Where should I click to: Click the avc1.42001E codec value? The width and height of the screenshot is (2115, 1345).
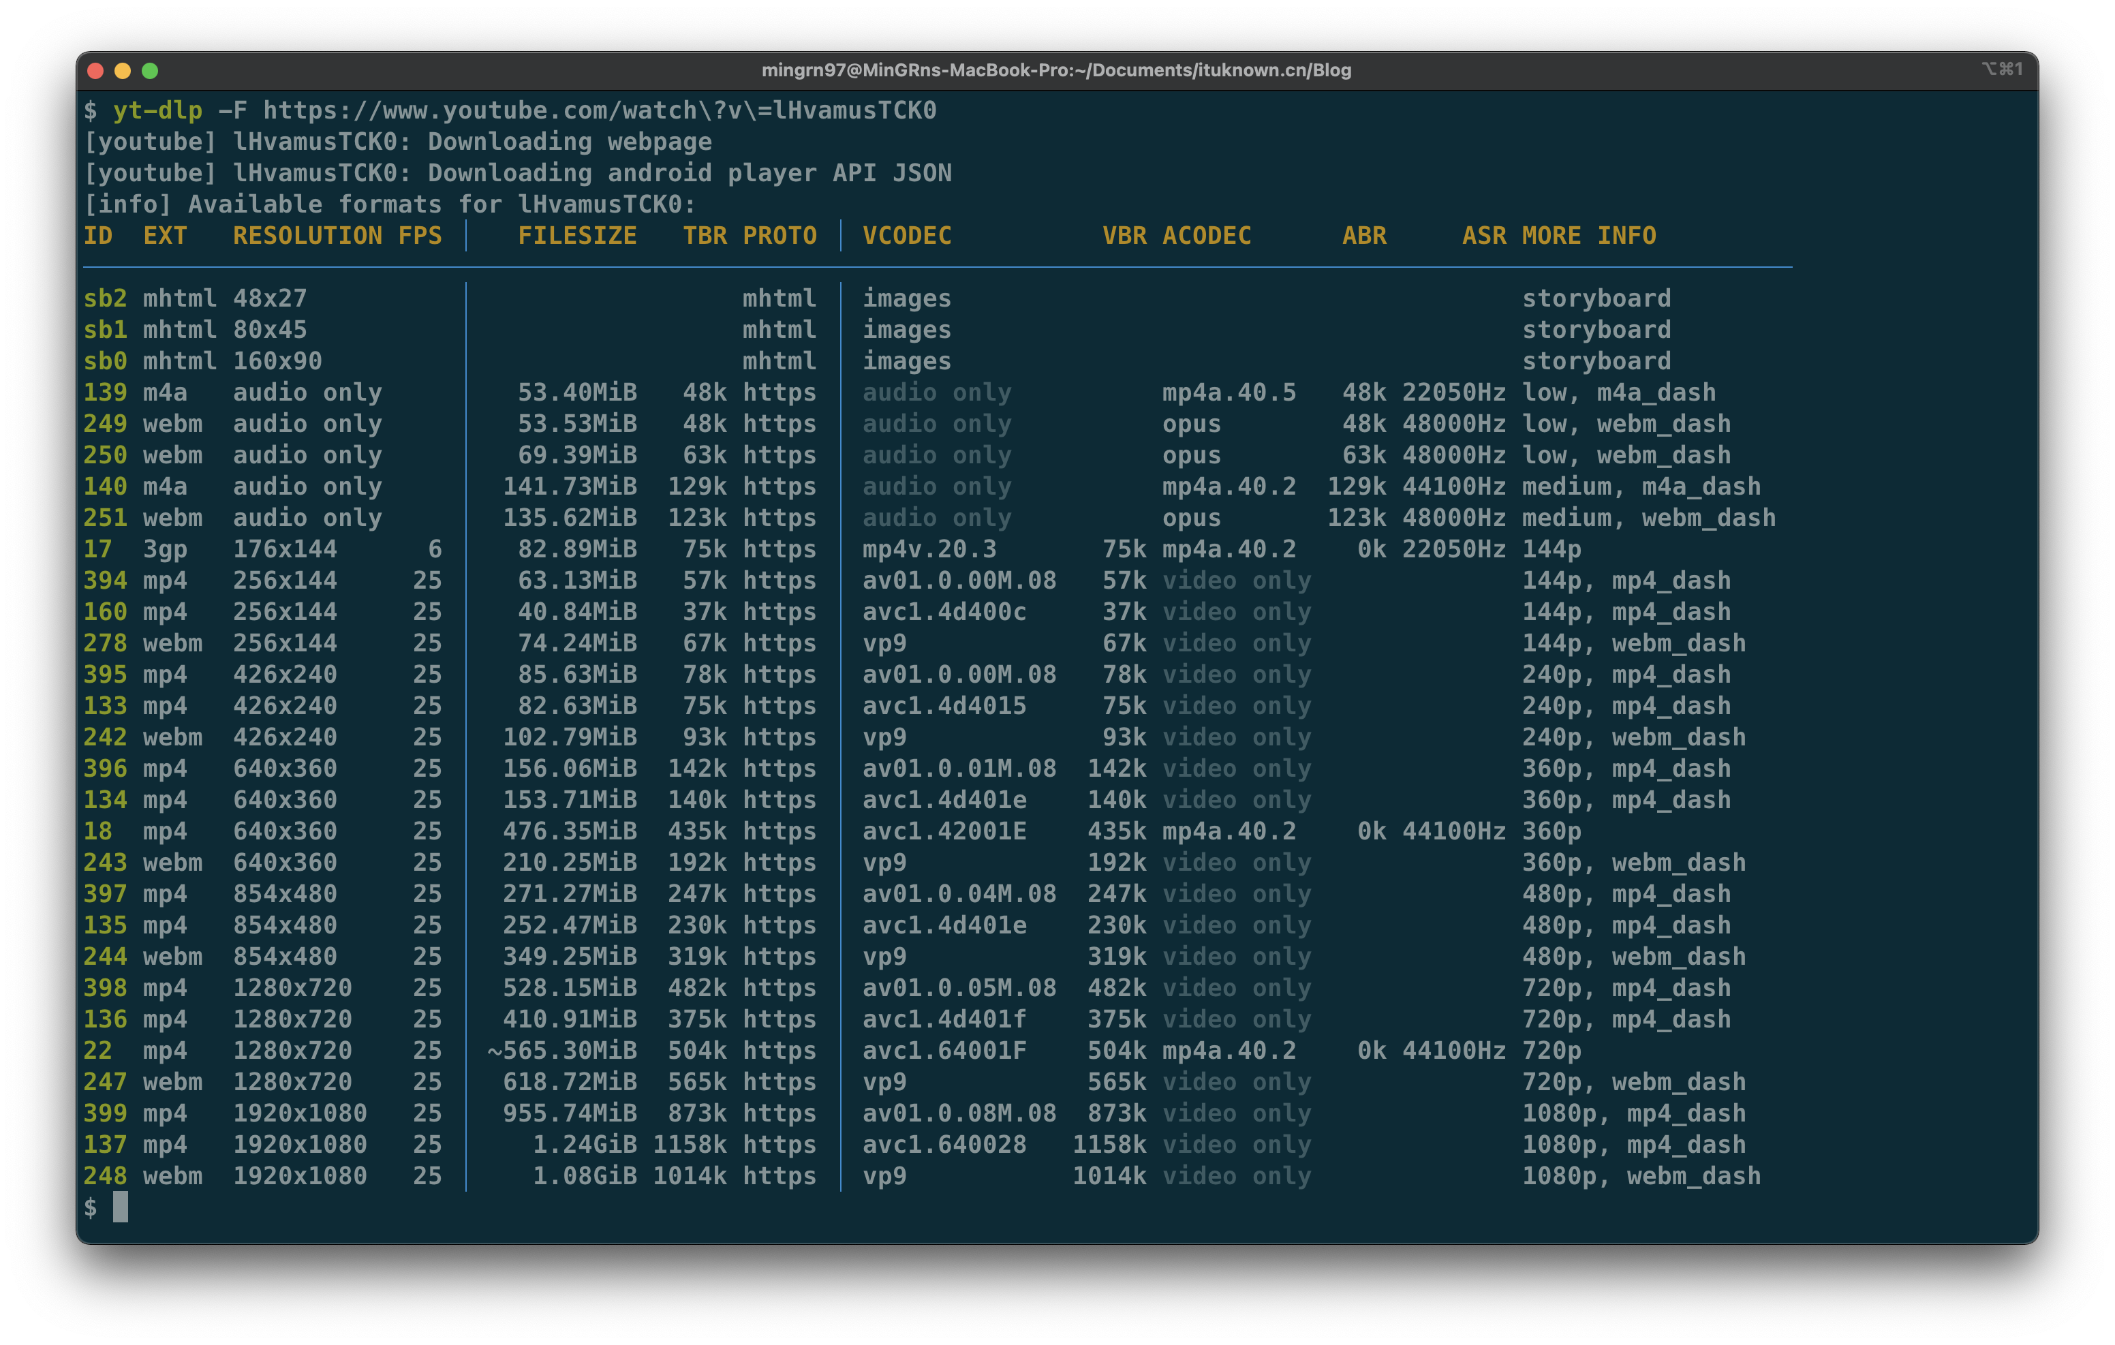[x=944, y=831]
